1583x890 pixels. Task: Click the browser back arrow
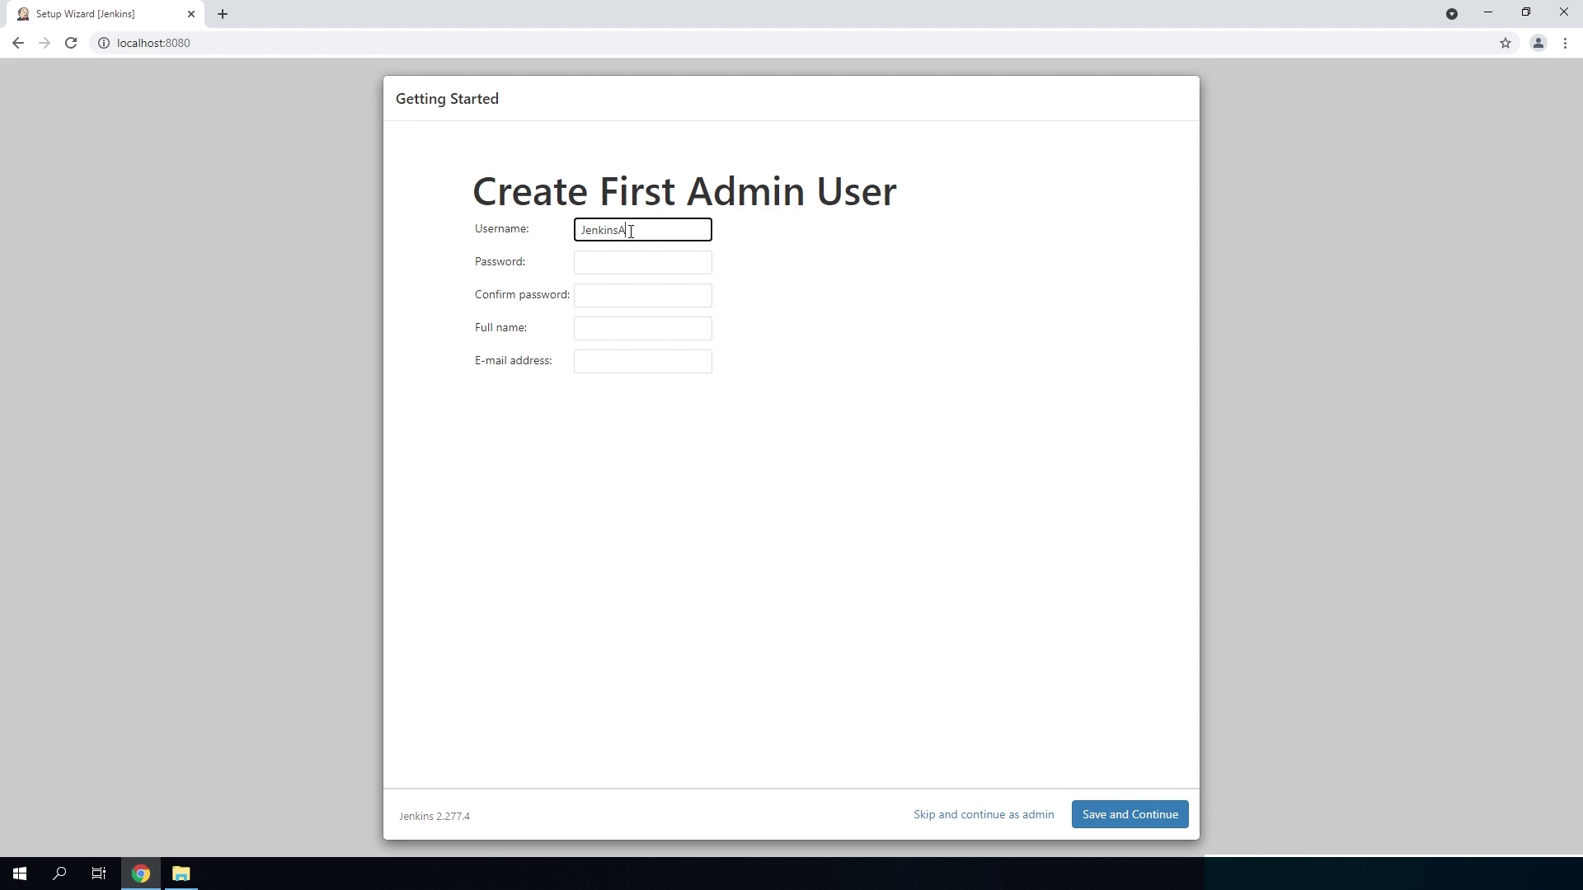(x=18, y=43)
